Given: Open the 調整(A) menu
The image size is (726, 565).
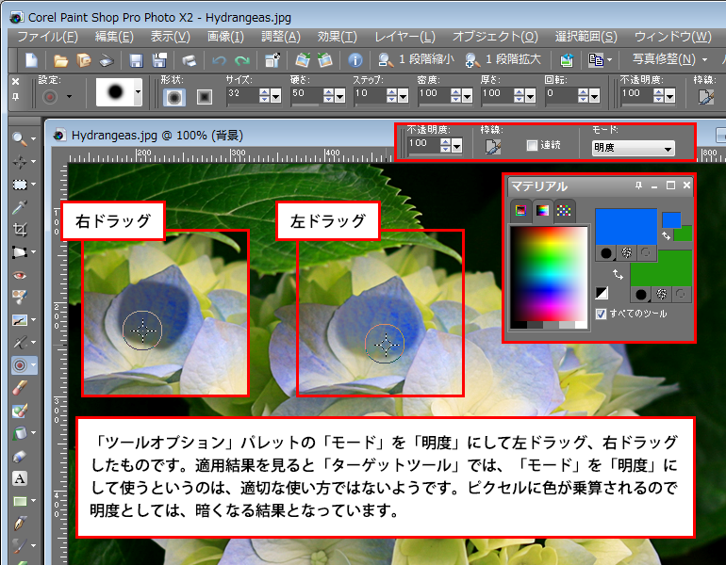Looking at the screenshot, I should click(281, 37).
